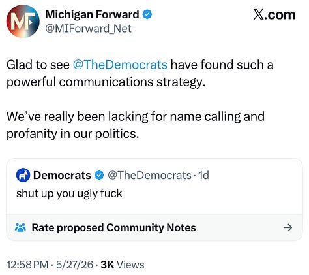
Task: Click the sentence about name calling and profanity
Action: tap(136, 125)
